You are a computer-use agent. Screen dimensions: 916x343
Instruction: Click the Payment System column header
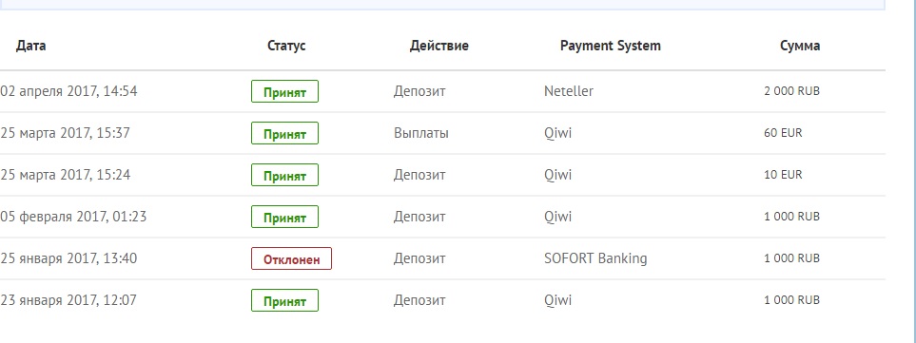coord(611,46)
